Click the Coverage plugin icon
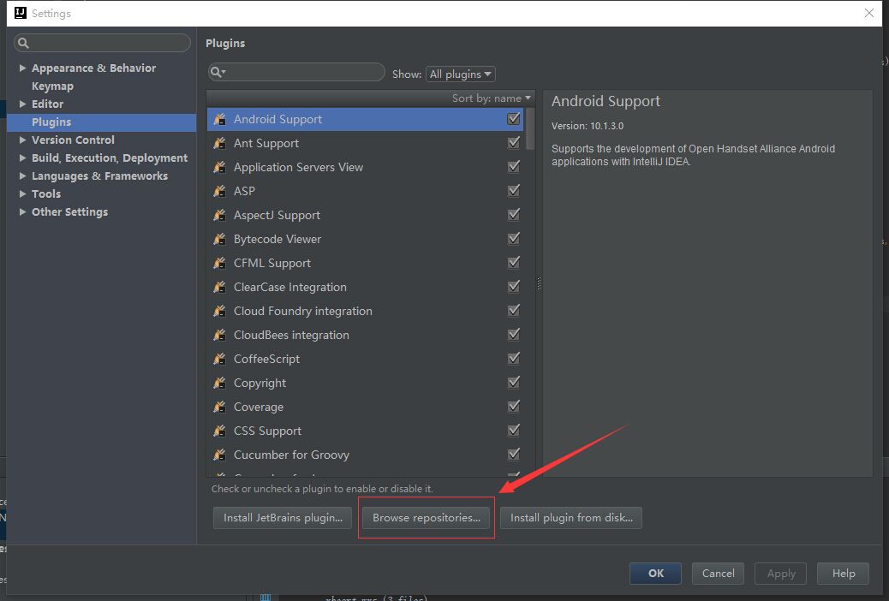The height and width of the screenshot is (601, 889). [219, 407]
